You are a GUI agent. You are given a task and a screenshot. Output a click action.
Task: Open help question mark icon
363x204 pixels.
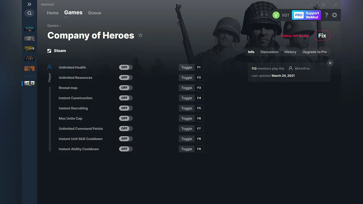pyautogui.click(x=326, y=15)
